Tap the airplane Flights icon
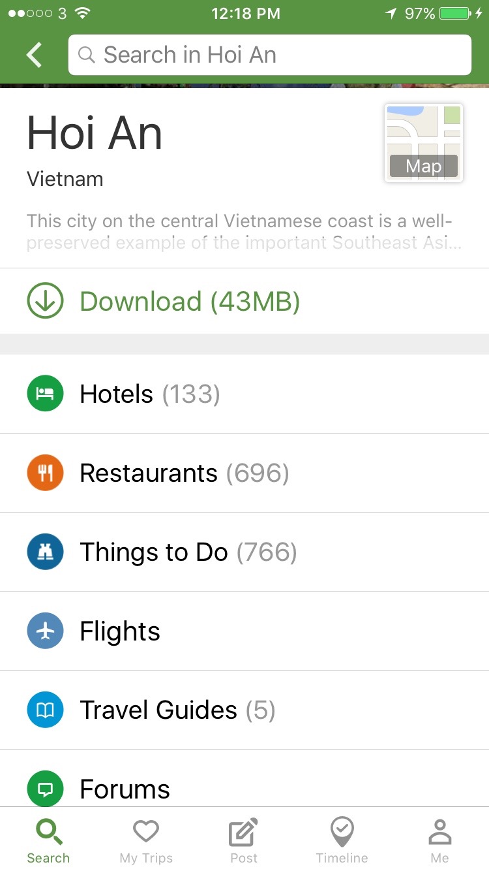This screenshot has height=871, width=489. click(45, 631)
